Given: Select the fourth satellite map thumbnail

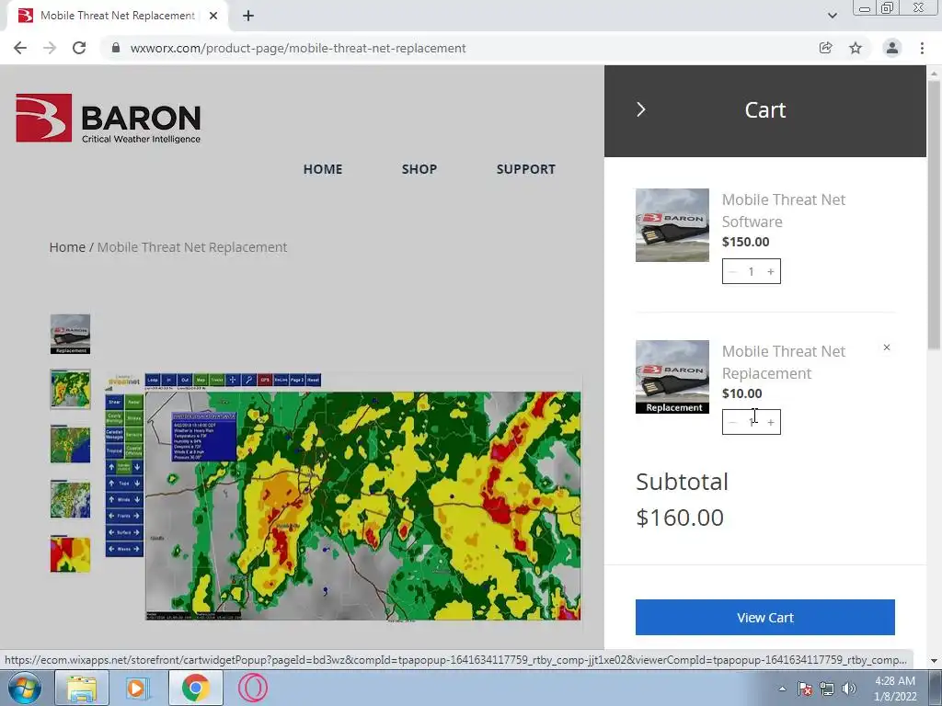Looking at the screenshot, I should [x=70, y=499].
